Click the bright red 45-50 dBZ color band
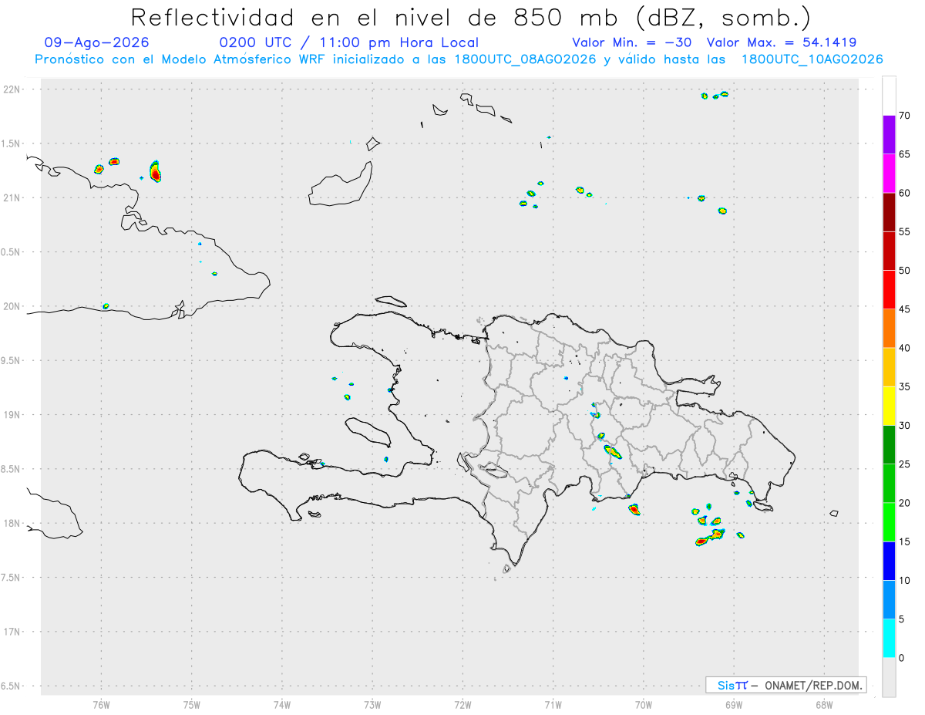Image resolution: width=925 pixels, height=715 pixels. point(889,289)
